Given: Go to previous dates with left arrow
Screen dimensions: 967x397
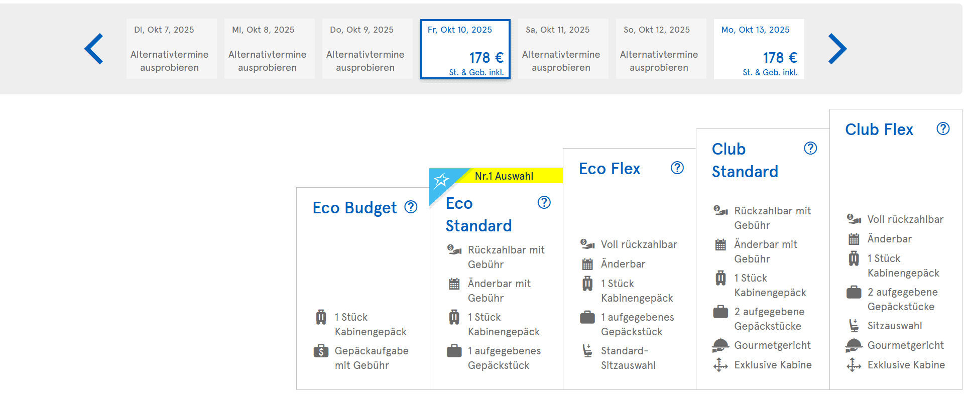Looking at the screenshot, I should coord(94,49).
